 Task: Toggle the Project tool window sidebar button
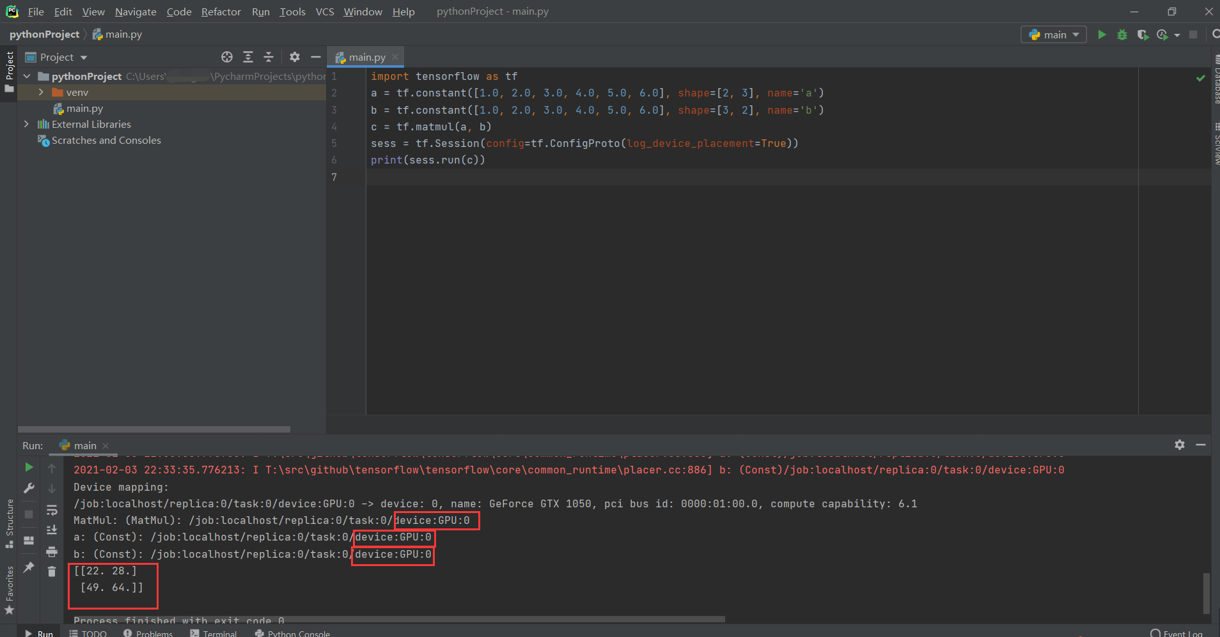click(x=9, y=72)
